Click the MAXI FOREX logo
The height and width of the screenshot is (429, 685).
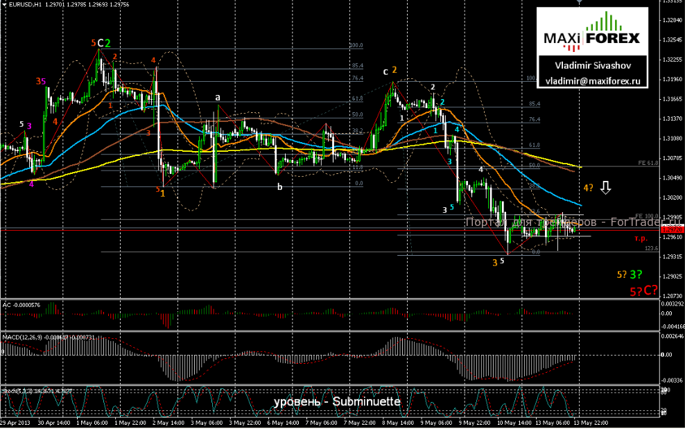click(x=592, y=32)
